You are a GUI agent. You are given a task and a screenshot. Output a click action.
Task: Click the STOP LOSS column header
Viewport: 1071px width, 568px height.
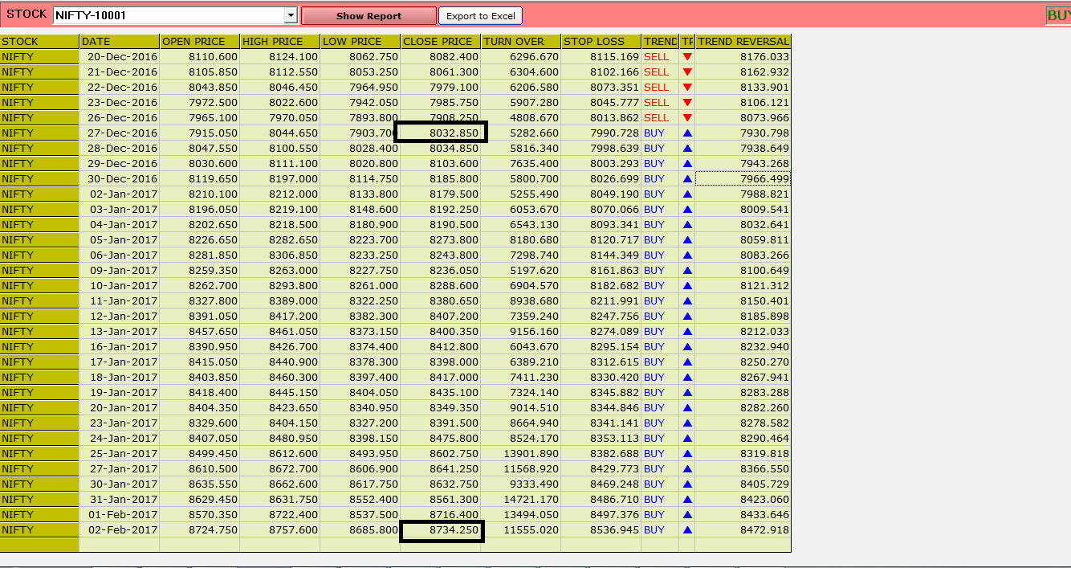[601, 42]
